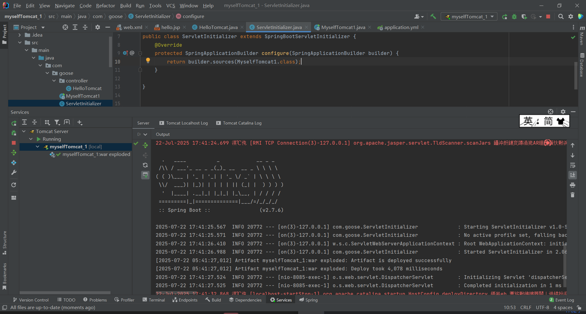This screenshot has width=586, height=314.
Task: Open Search Everywhere magnifier
Action: point(561,16)
